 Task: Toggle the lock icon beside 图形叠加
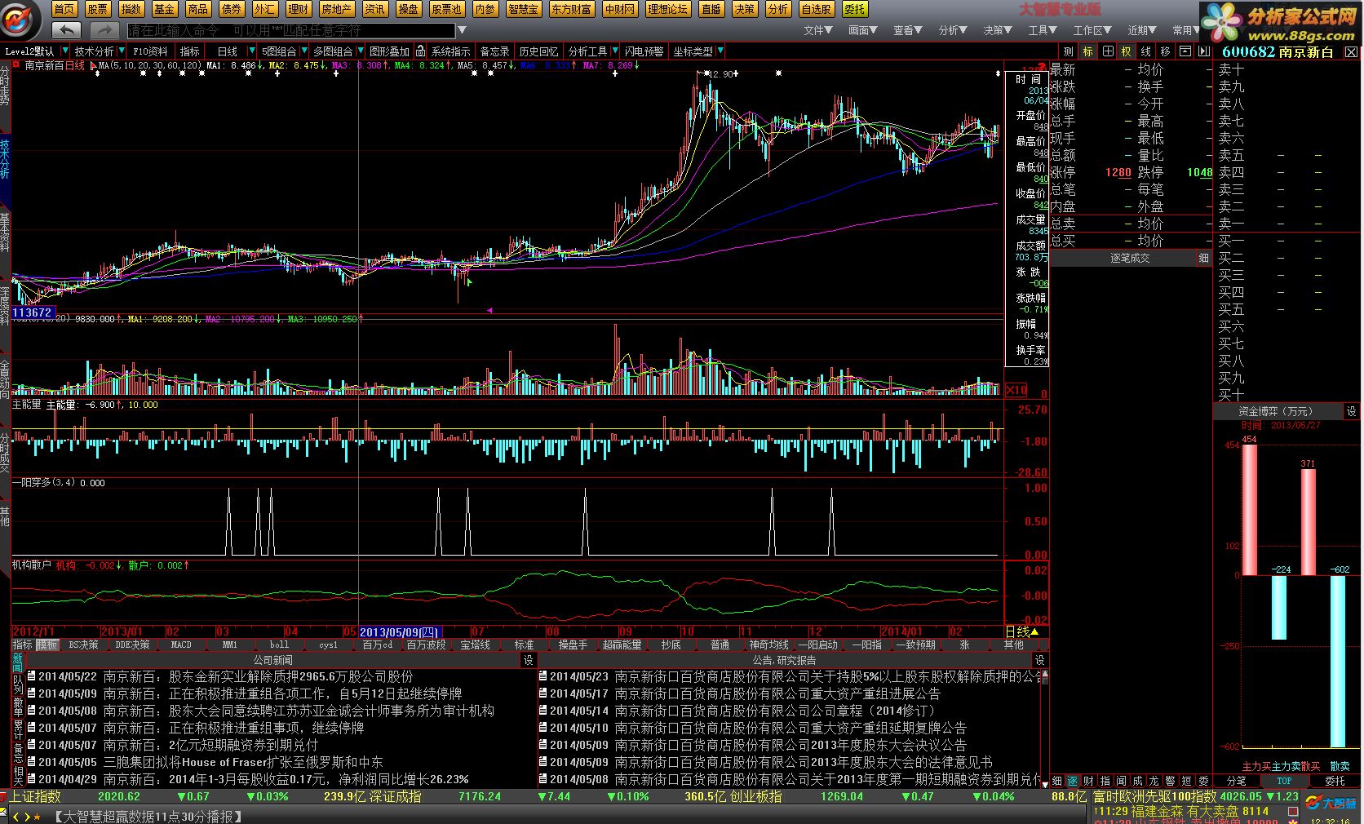419,51
